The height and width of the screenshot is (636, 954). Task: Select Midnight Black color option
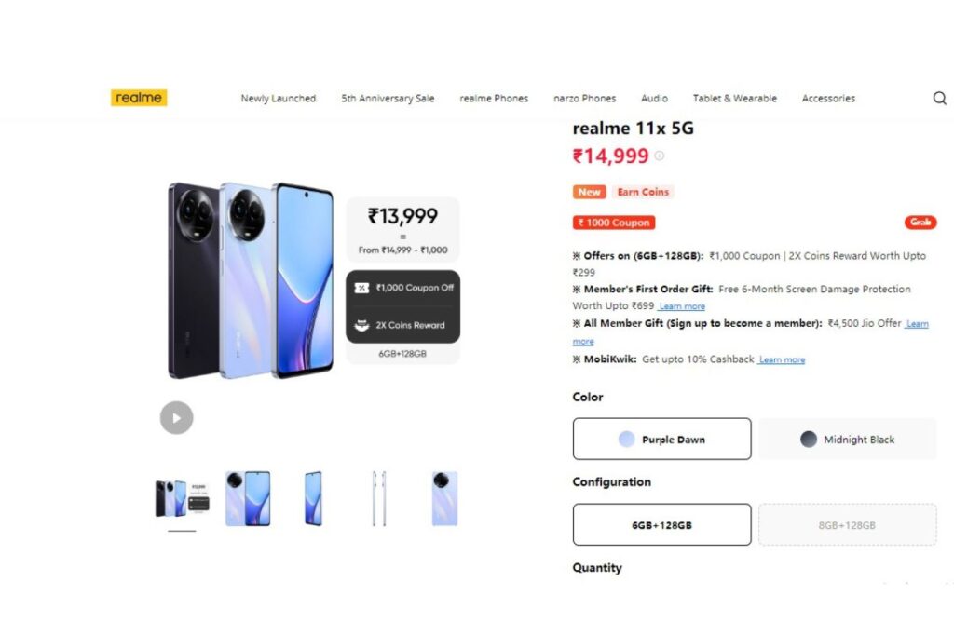pyautogui.click(x=847, y=439)
